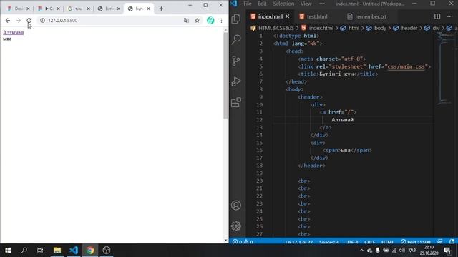The image size is (458, 257).
Task: Open the editor More Actions ellipsis
Action: [x=450, y=16]
